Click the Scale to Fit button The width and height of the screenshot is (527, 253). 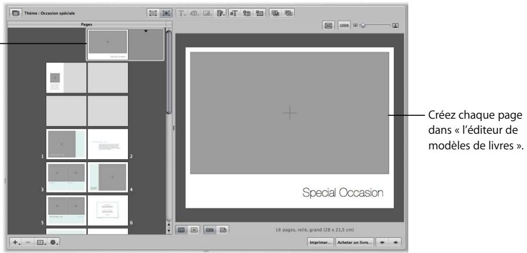(328, 25)
